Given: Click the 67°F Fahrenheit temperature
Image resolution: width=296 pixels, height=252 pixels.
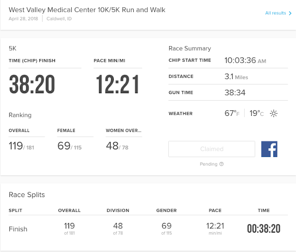Looking at the screenshot, I should (232, 113).
